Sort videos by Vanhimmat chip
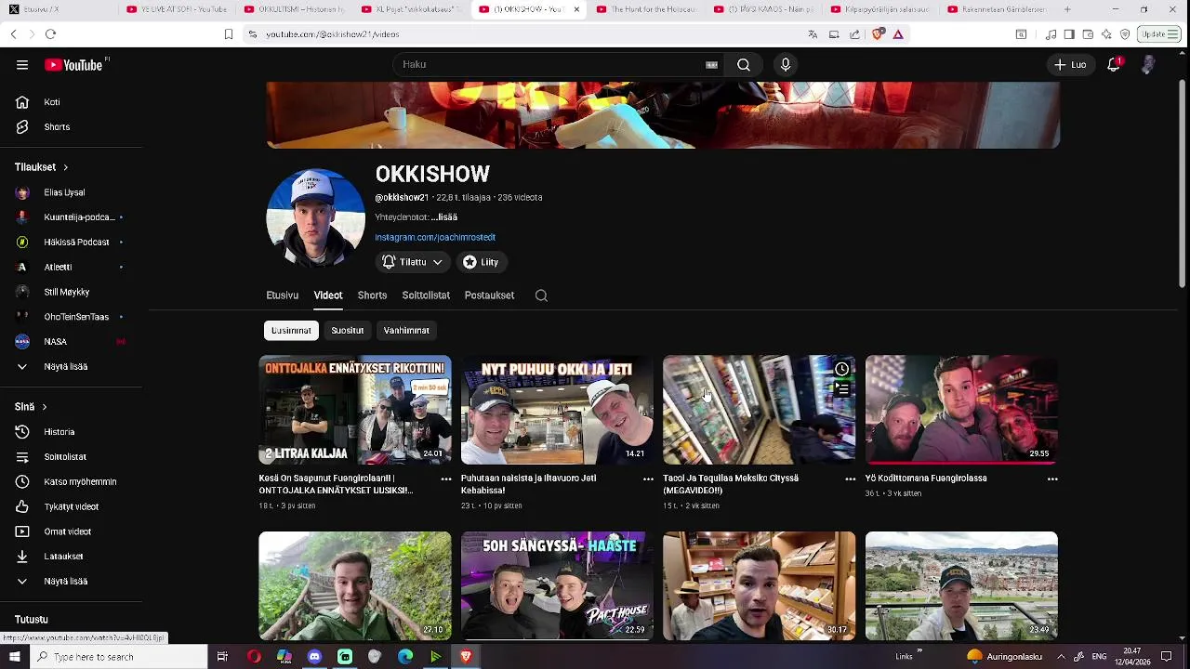 (x=406, y=331)
